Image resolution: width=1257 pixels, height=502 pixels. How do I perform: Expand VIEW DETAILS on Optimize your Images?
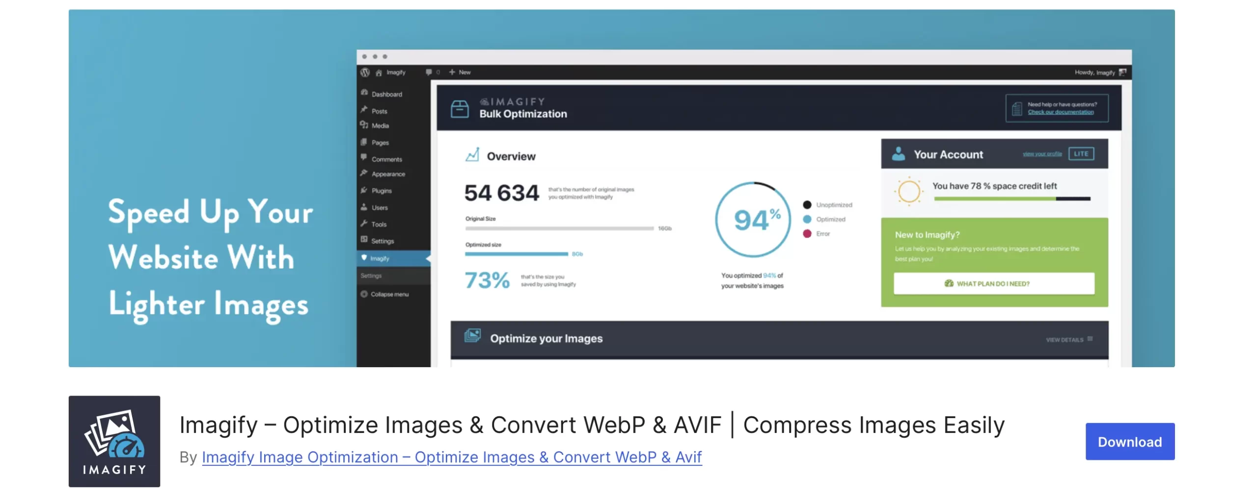[1069, 339]
